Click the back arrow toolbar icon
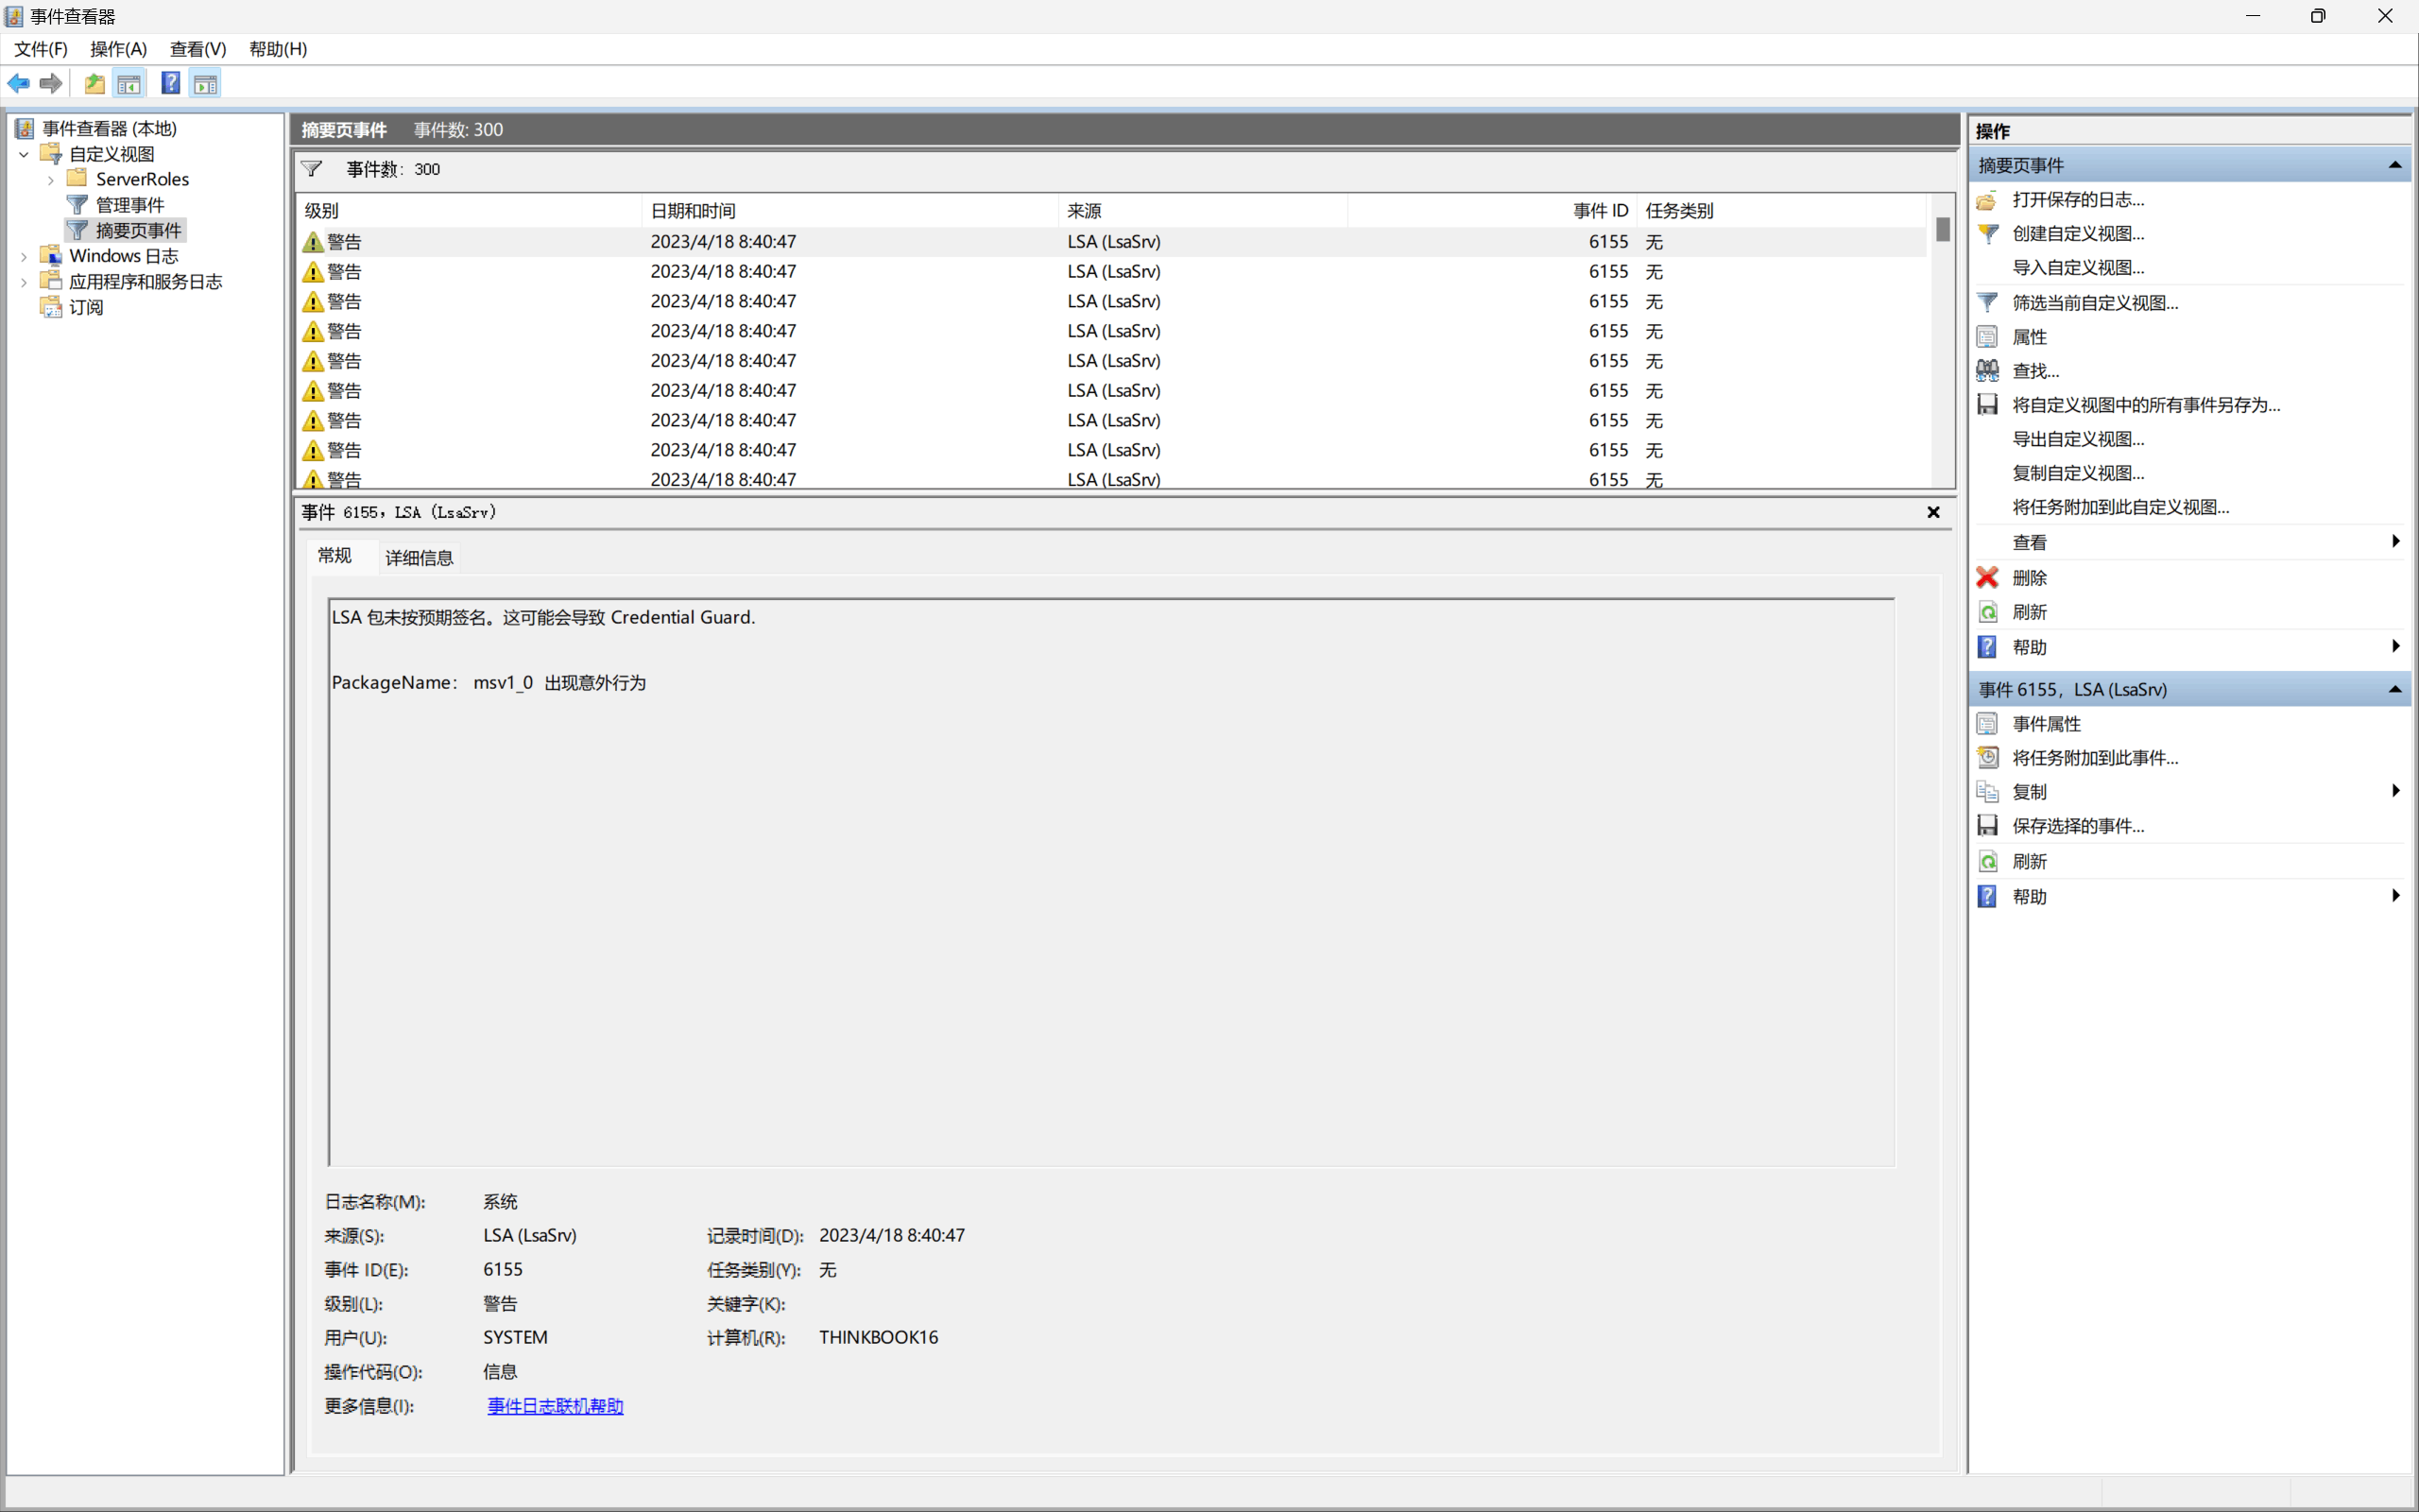 18,84
